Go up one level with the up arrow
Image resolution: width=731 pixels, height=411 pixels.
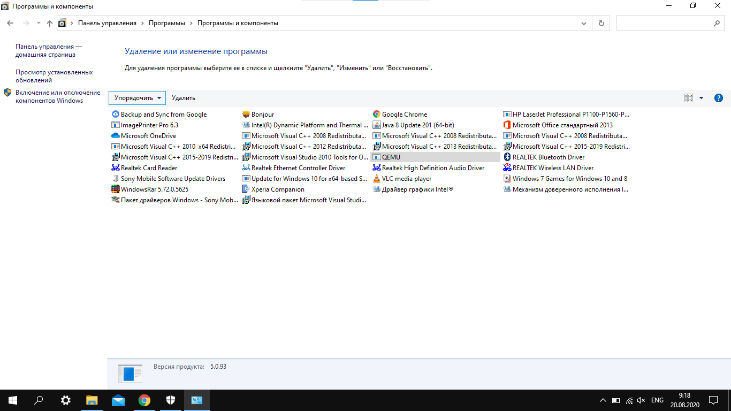(50, 23)
